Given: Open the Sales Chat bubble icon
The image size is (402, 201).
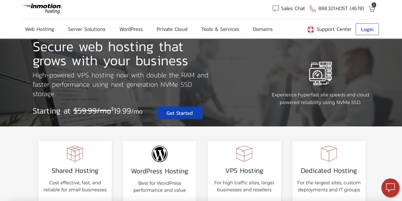Looking at the screenshot, I should (x=276, y=9).
